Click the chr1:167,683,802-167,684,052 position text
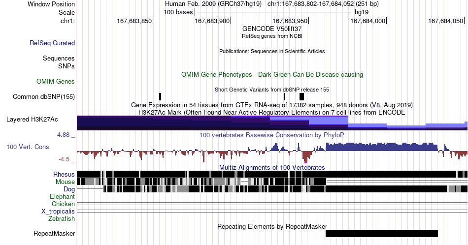Screen dimensions: 468x245 [311, 4]
